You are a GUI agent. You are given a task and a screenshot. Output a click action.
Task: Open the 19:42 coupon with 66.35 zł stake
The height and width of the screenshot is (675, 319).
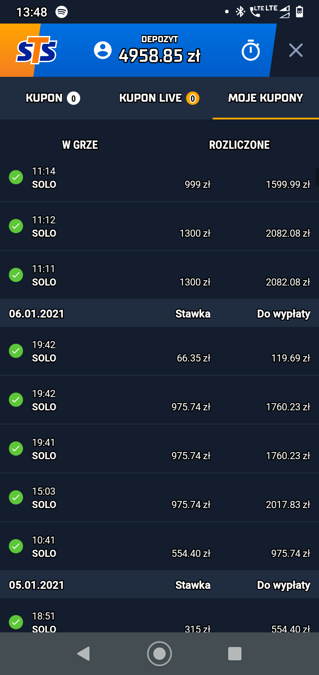coord(159,351)
